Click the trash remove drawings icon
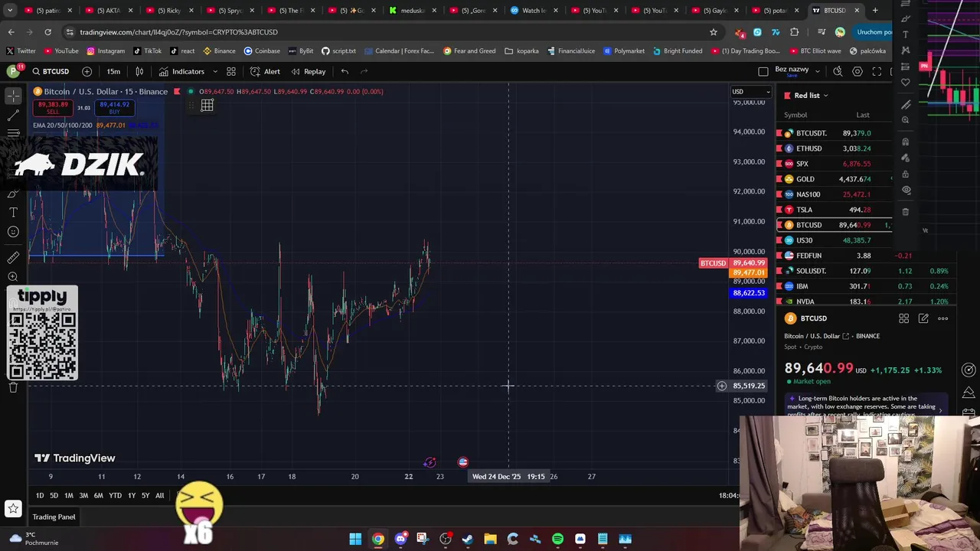 click(906, 212)
